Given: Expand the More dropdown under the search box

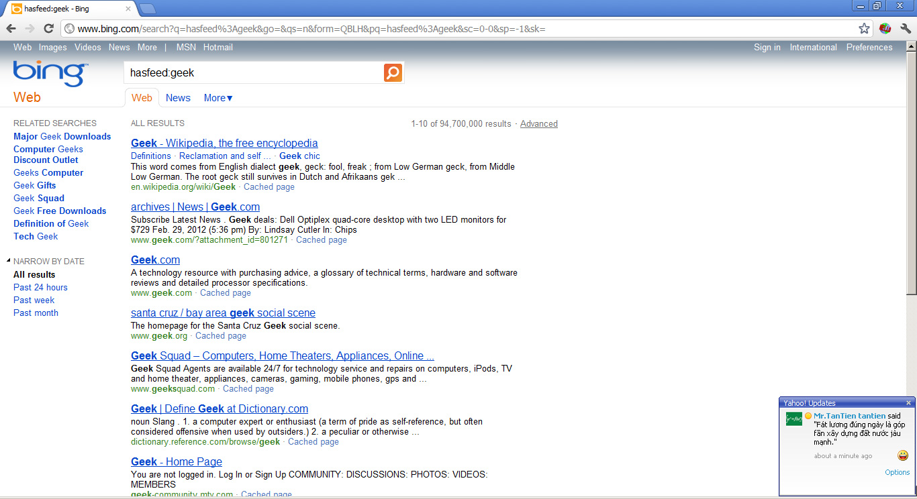Looking at the screenshot, I should pos(218,98).
